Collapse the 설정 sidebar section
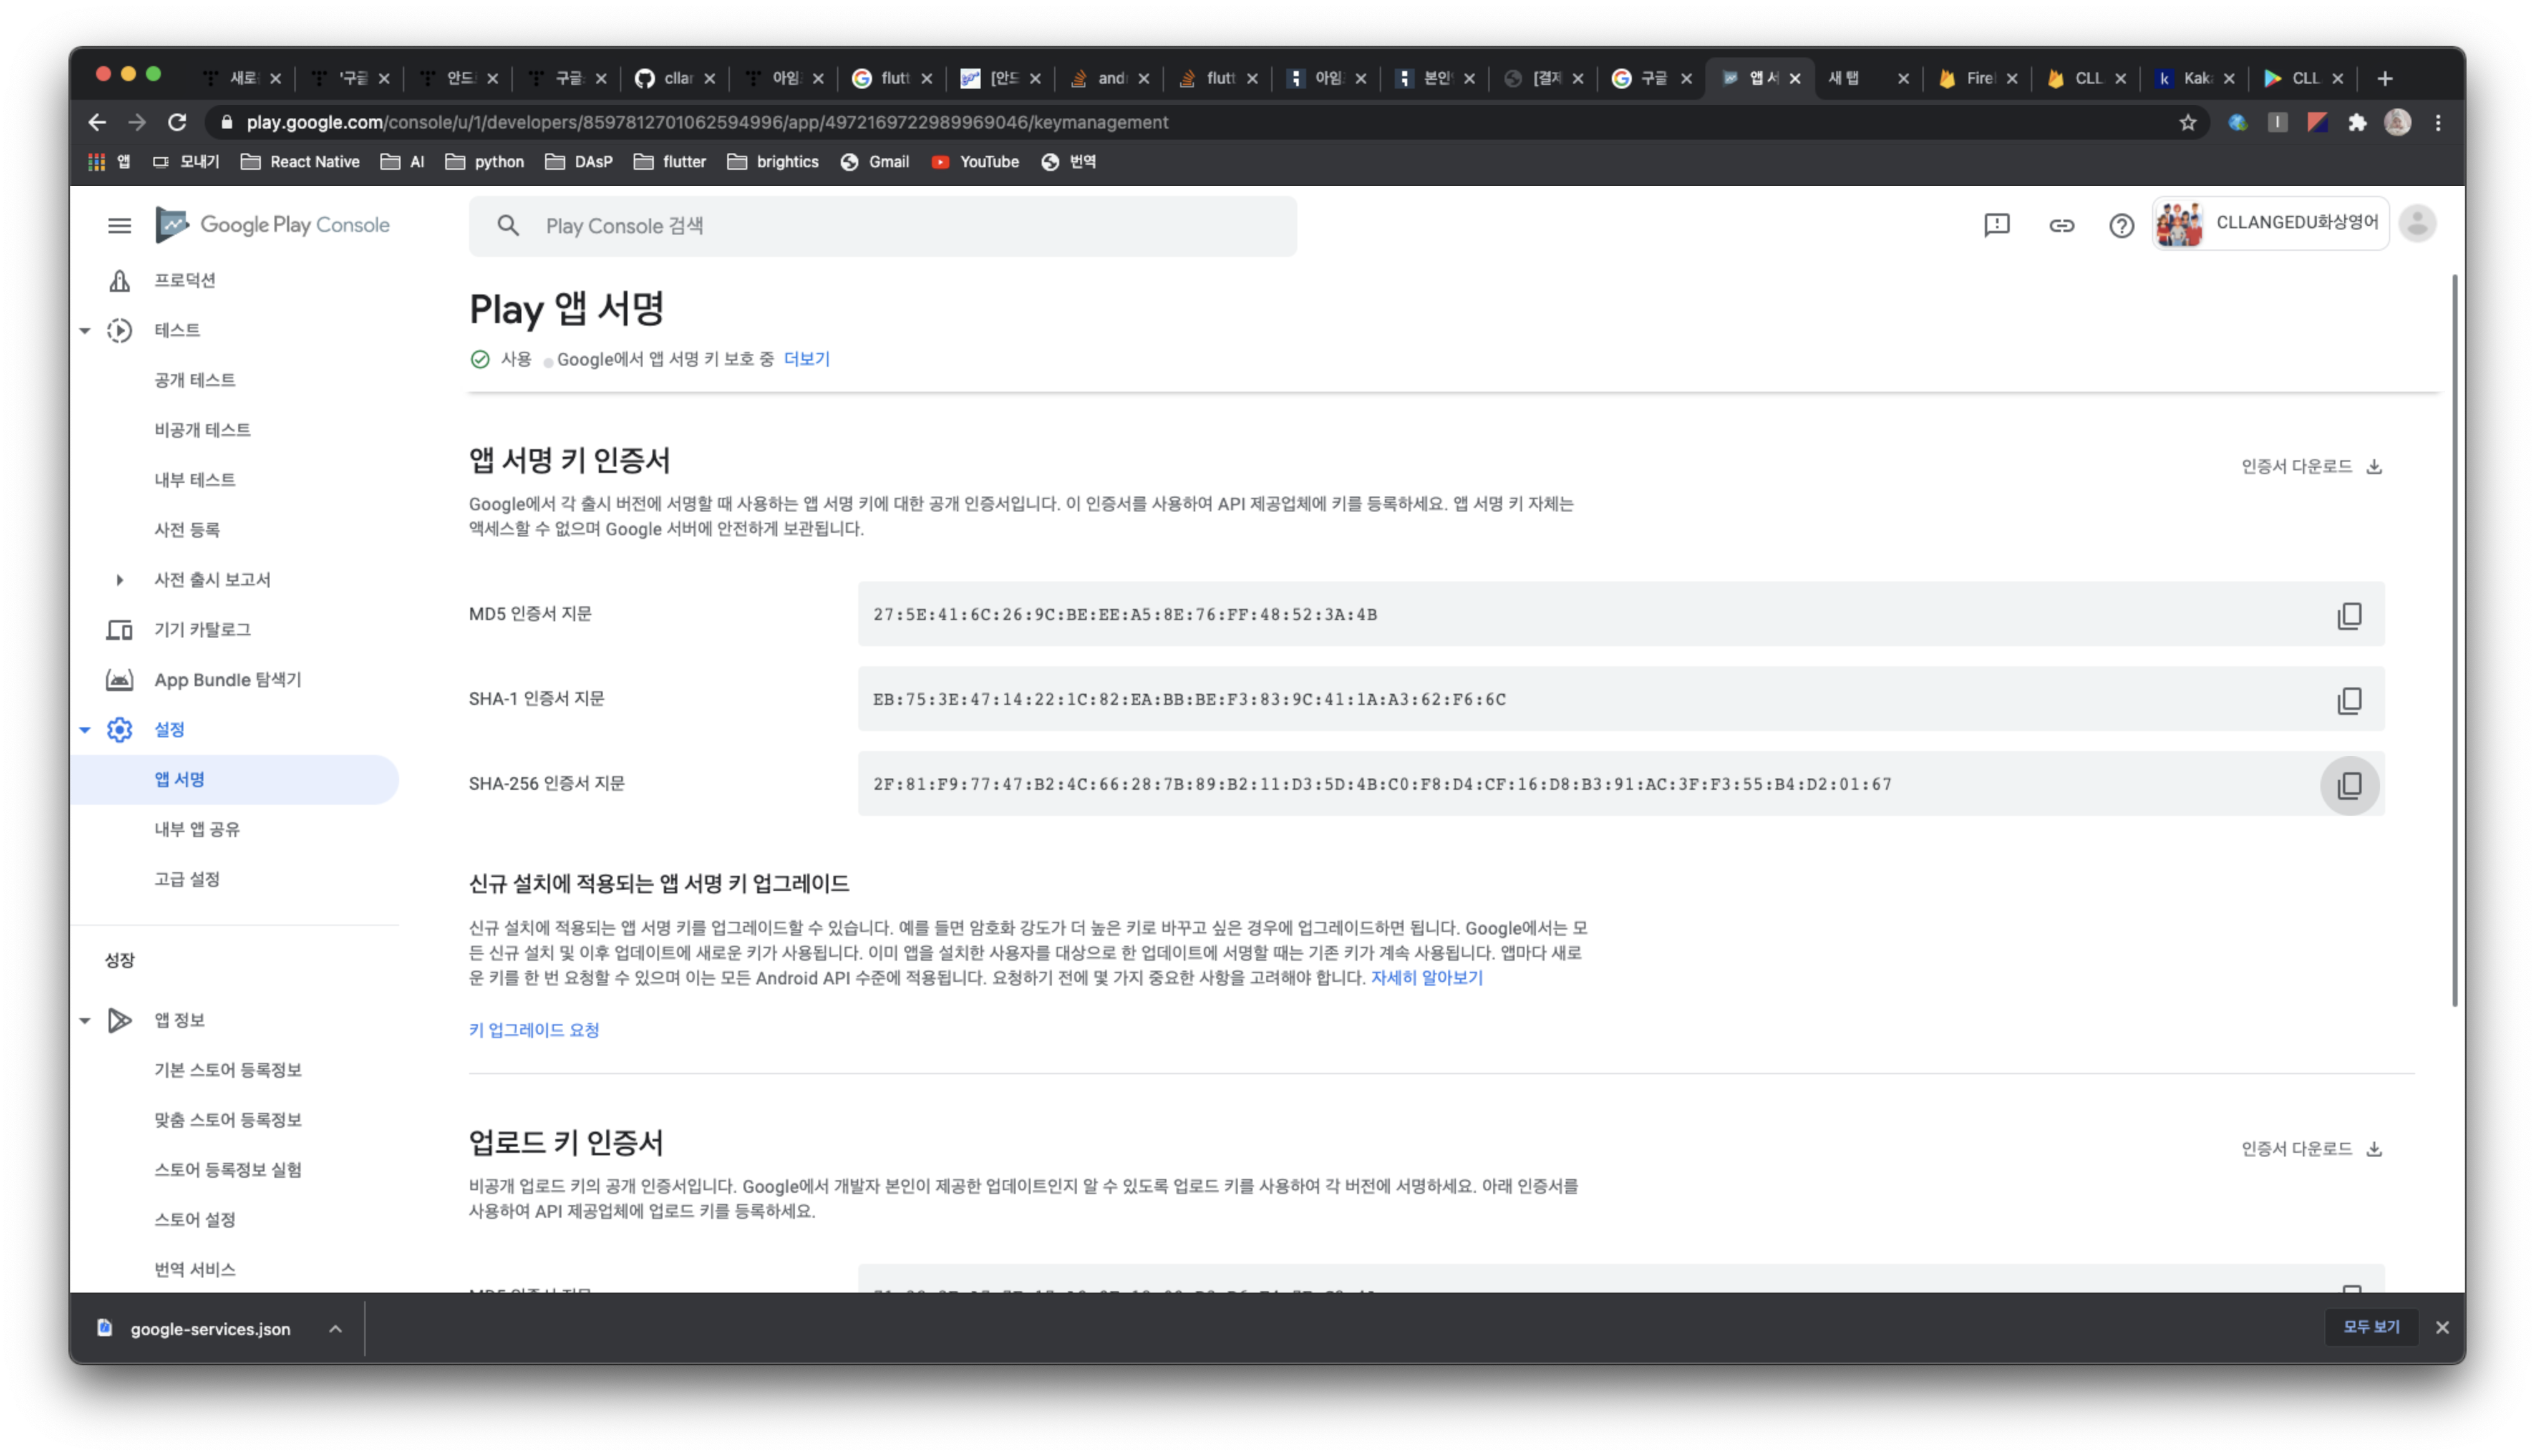 point(85,730)
